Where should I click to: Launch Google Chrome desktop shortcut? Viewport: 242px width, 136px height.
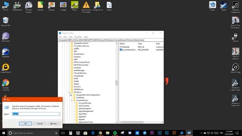6,85
